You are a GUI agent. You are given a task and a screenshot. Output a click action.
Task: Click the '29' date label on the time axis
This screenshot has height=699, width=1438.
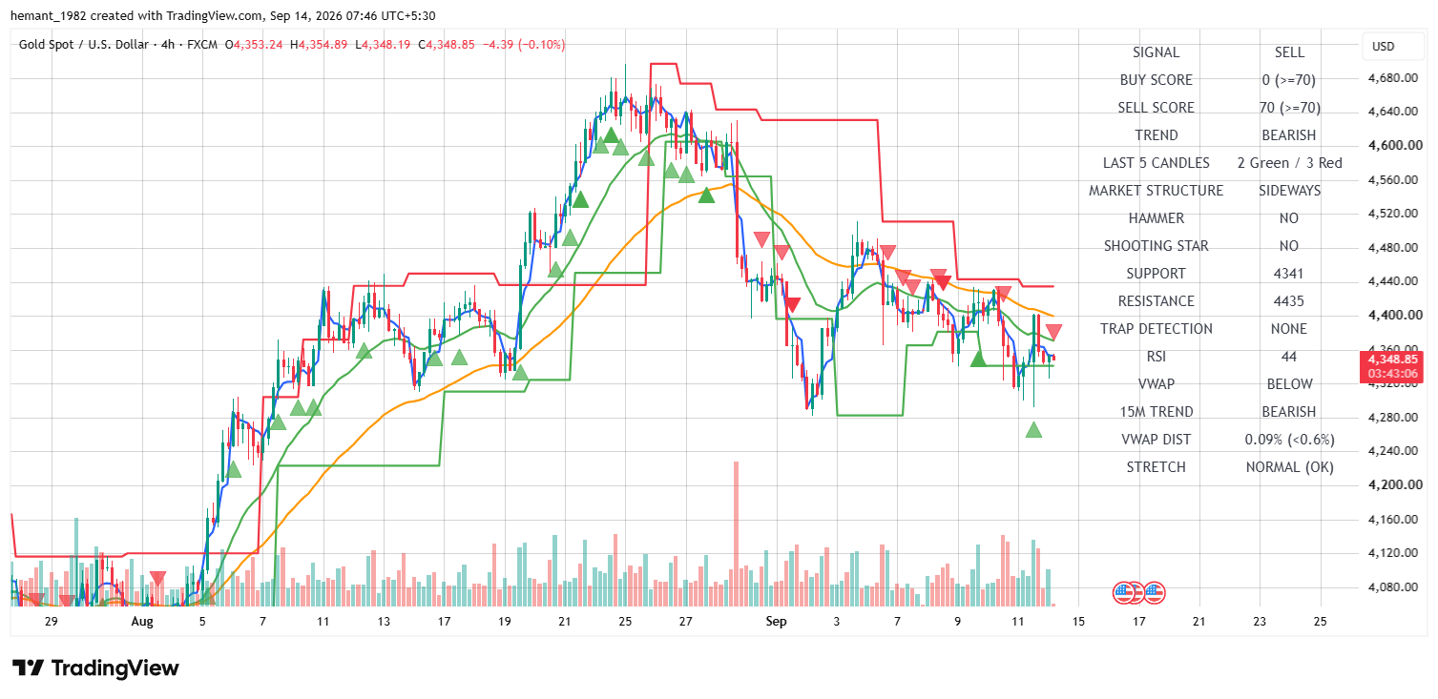pos(52,622)
